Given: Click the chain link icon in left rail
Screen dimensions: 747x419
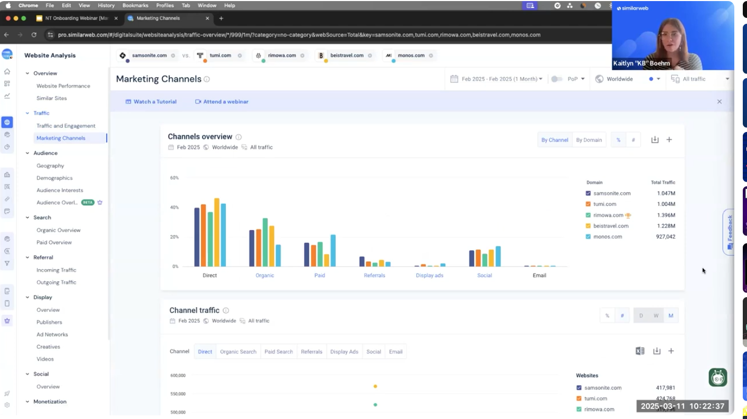Looking at the screenshot, I should pos(7,199).
